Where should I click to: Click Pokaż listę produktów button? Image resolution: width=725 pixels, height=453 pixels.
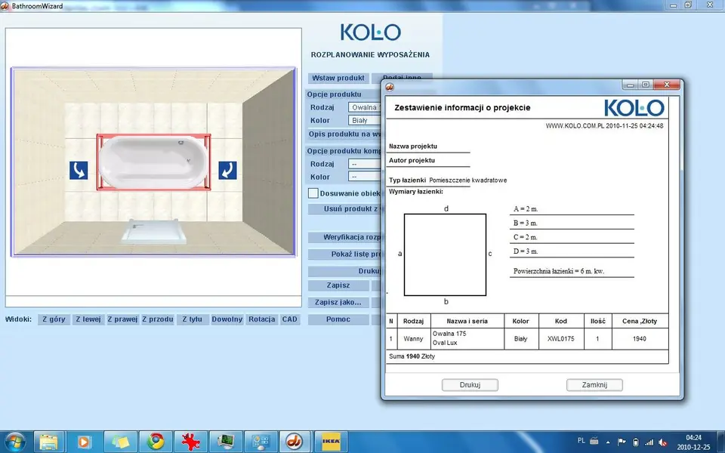(345, 254)
